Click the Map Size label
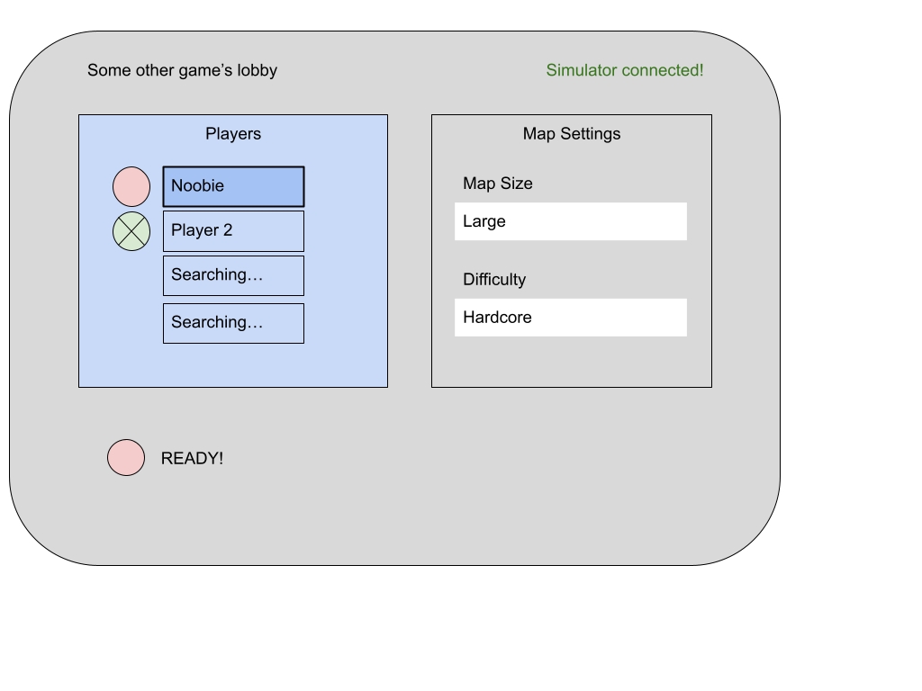 (x=498, y=184)
